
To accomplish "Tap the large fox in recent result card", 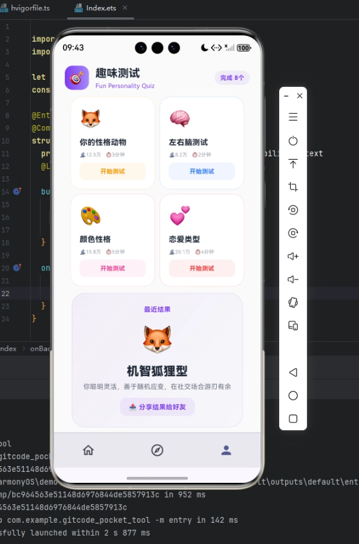I will click(157, 339).
